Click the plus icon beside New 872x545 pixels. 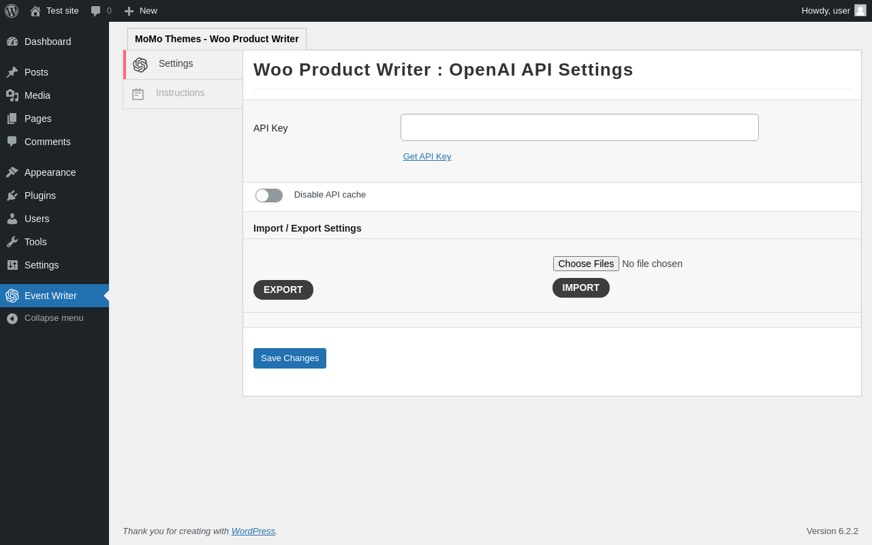(x=129, y=11)
